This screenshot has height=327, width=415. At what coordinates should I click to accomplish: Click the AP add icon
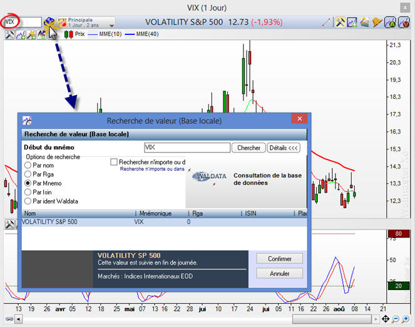(41, 34)
